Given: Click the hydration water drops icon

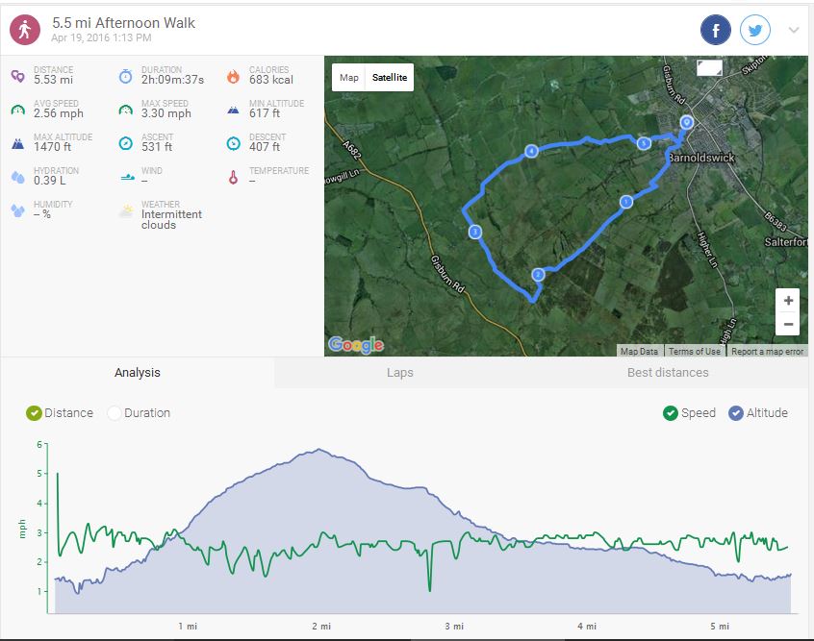Looking at the screenshot, I should pos(17,177).
